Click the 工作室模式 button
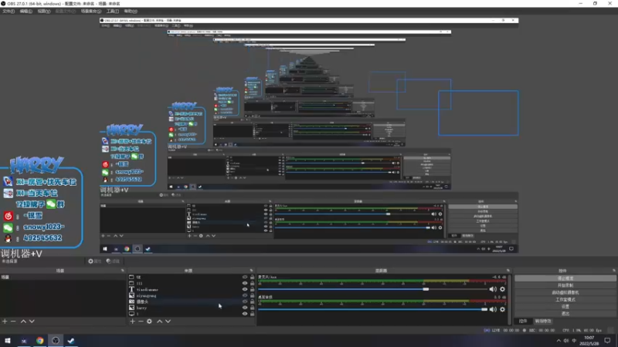The image size is (618, 347). click(565, 299)
